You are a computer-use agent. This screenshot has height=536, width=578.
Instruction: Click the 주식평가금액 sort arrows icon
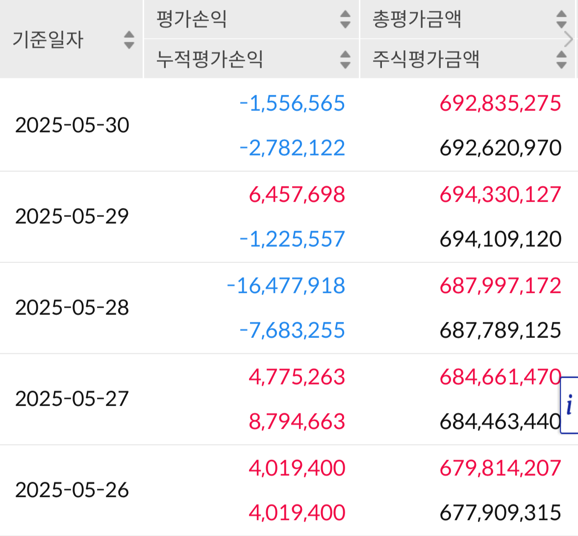click(x=561, y=59)
